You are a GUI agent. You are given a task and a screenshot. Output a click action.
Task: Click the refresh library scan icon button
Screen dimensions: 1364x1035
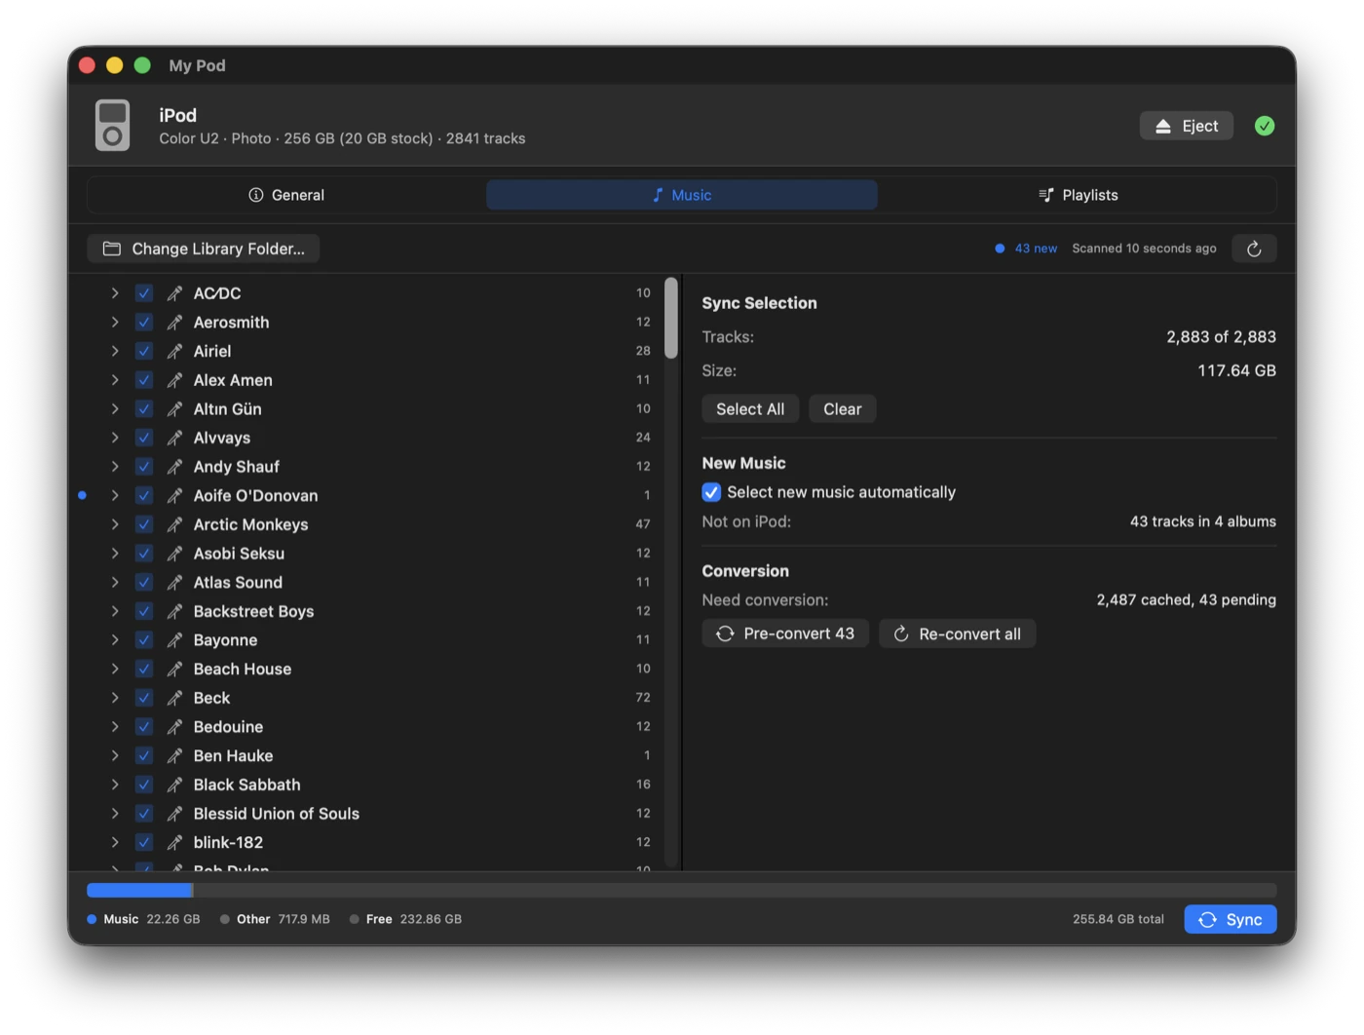pos(1254,249)
